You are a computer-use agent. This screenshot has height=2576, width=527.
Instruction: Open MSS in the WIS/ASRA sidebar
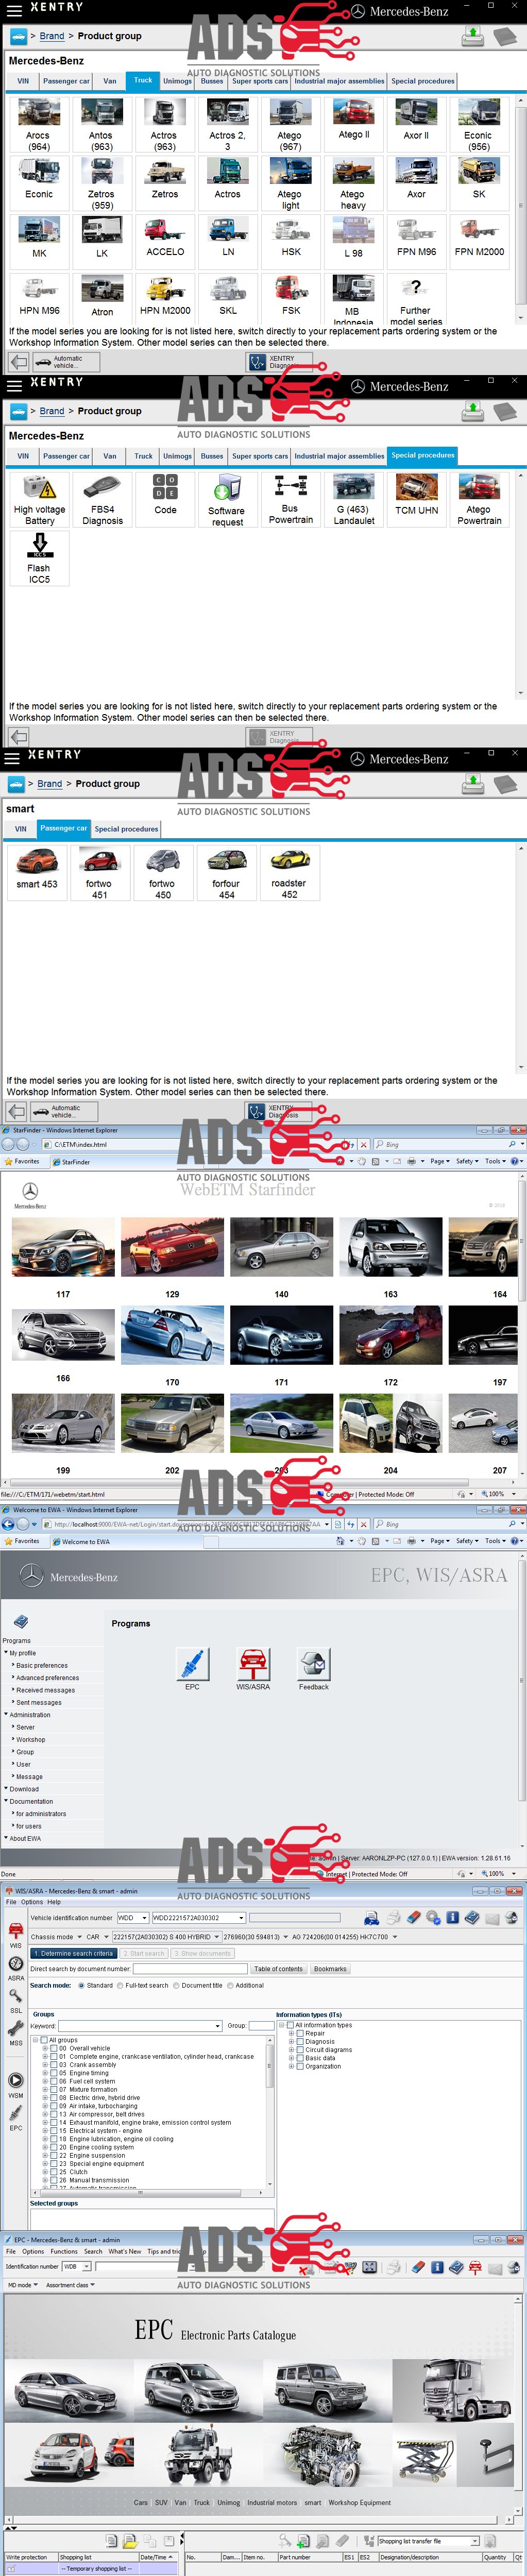coord(16,2033)
